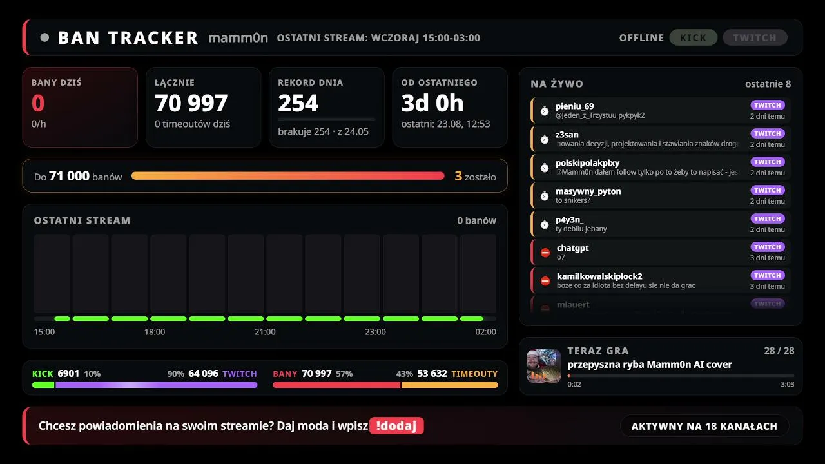
Task: Click the '53 632 TIMEOUTY' count label
Action: pos(458,374)
